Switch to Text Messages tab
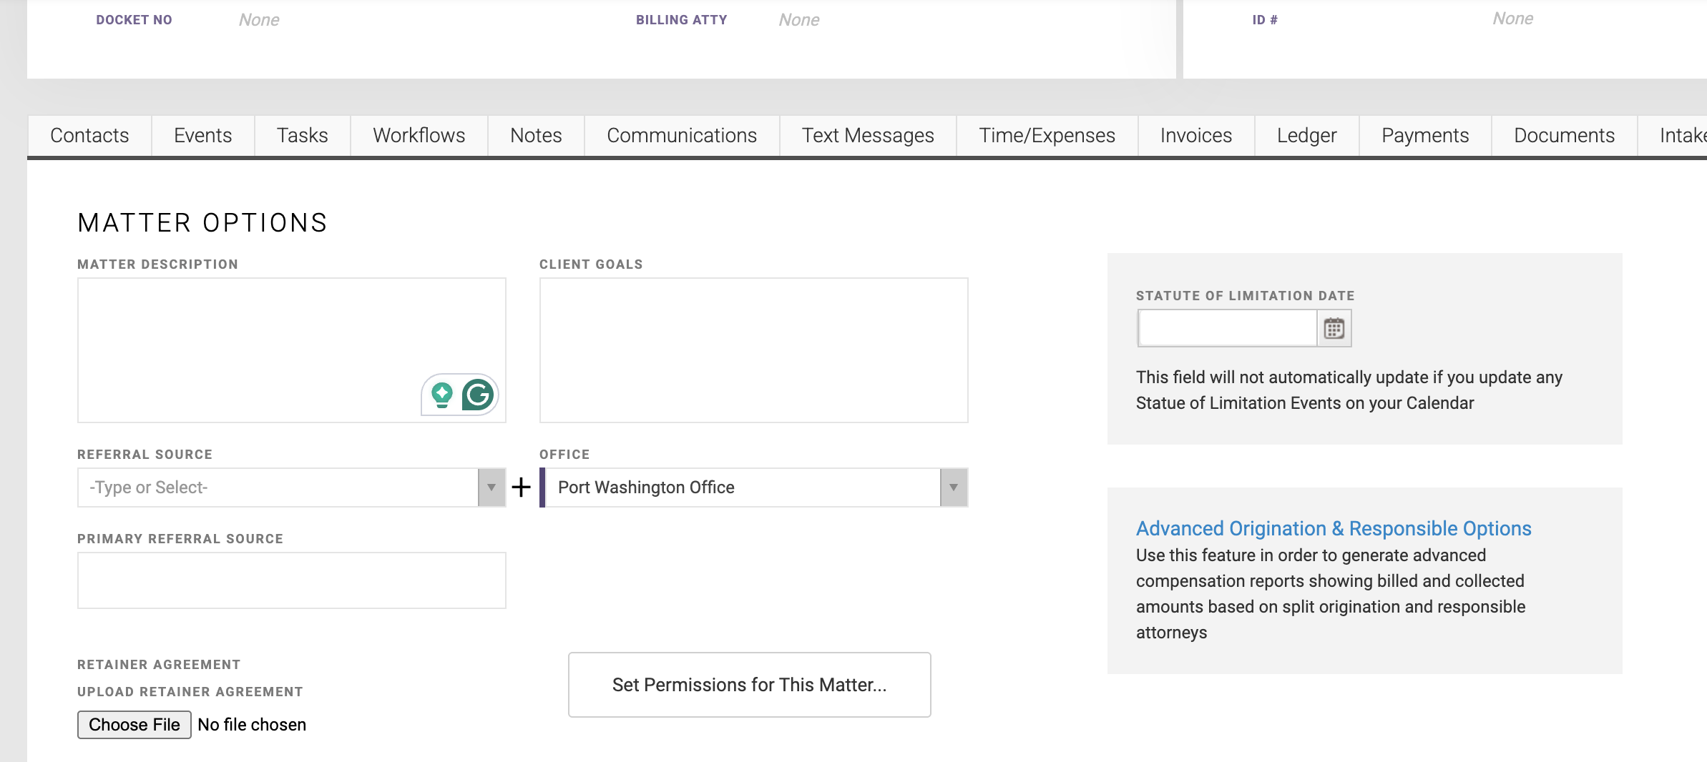This screenshot has height=762, width=1707. coord(868,135)
